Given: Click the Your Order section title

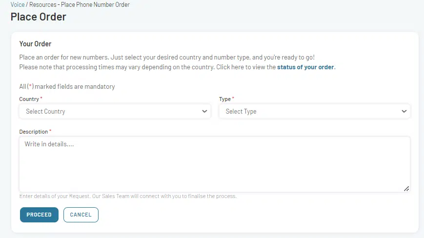Looking at the screenshot, I should [x=35, y=44].
